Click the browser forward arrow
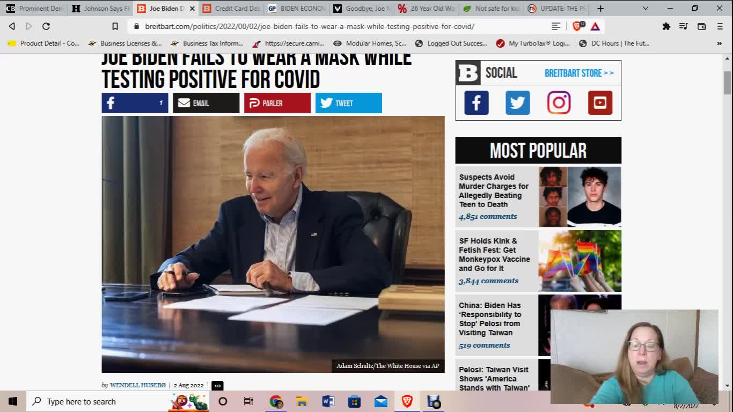The image size is (733, 412). [x=29, y=26]
